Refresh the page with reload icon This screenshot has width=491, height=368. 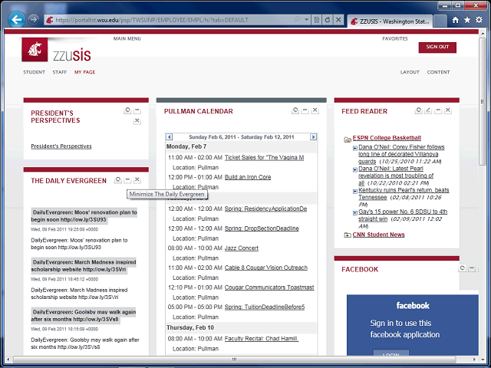[x=328, y=20]
